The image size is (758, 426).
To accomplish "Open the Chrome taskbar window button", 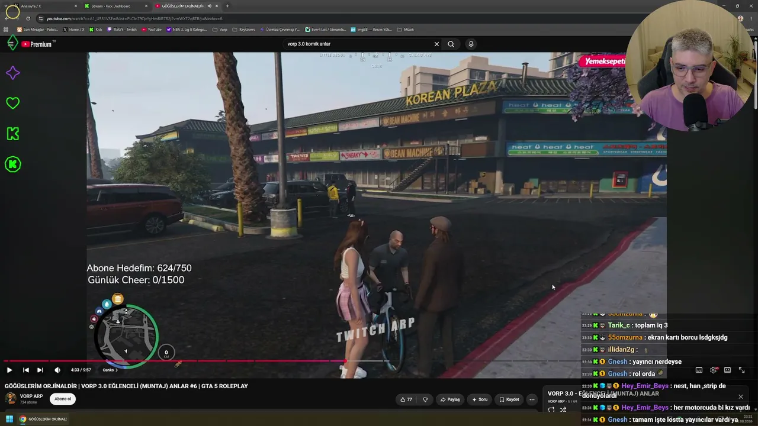I will (x=43, y=419).
